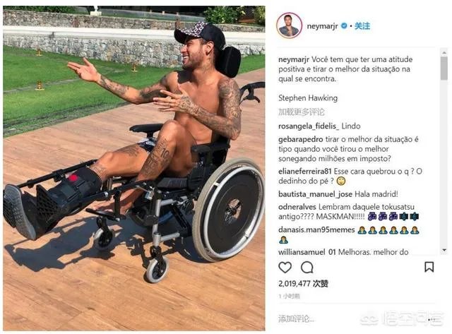Screen dimensions: 452x334
Task: Open gebarapedro commenter profile
Action: (x=300, y=140)
